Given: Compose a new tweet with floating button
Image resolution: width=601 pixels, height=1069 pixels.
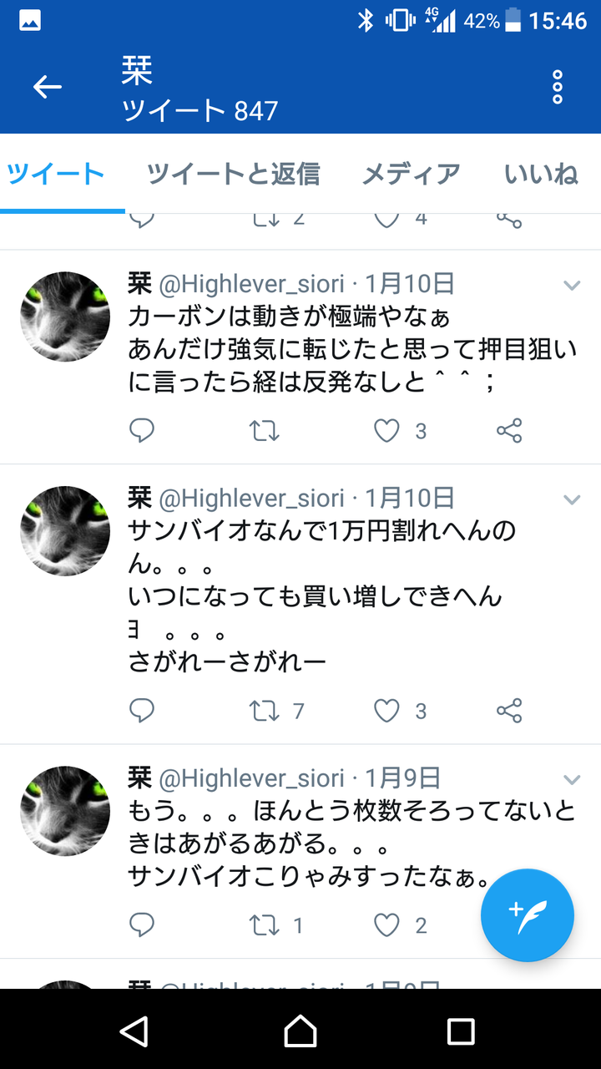Looking at the screenshot, I should click(x=527, y=915).
